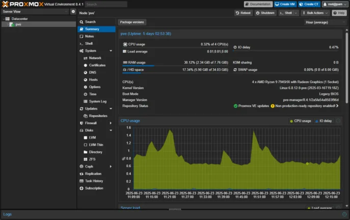Click the System cogs icon
Viewport: 350px width, 220px height.
tap(82, 51)
